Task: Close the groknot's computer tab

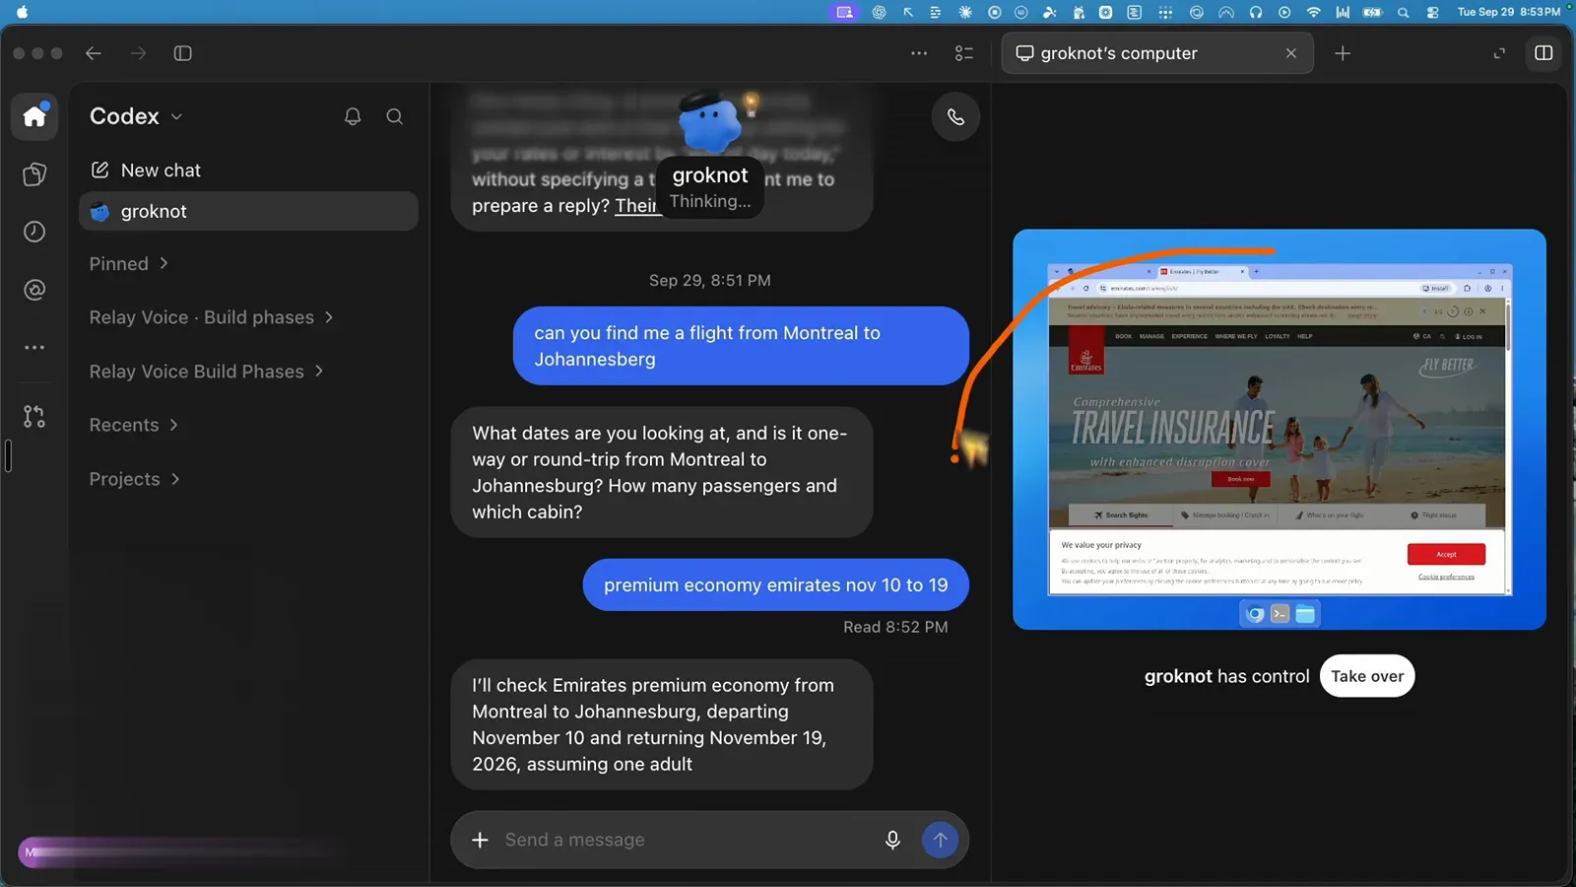Action: pyautogui.click(x=1291, y=53)
